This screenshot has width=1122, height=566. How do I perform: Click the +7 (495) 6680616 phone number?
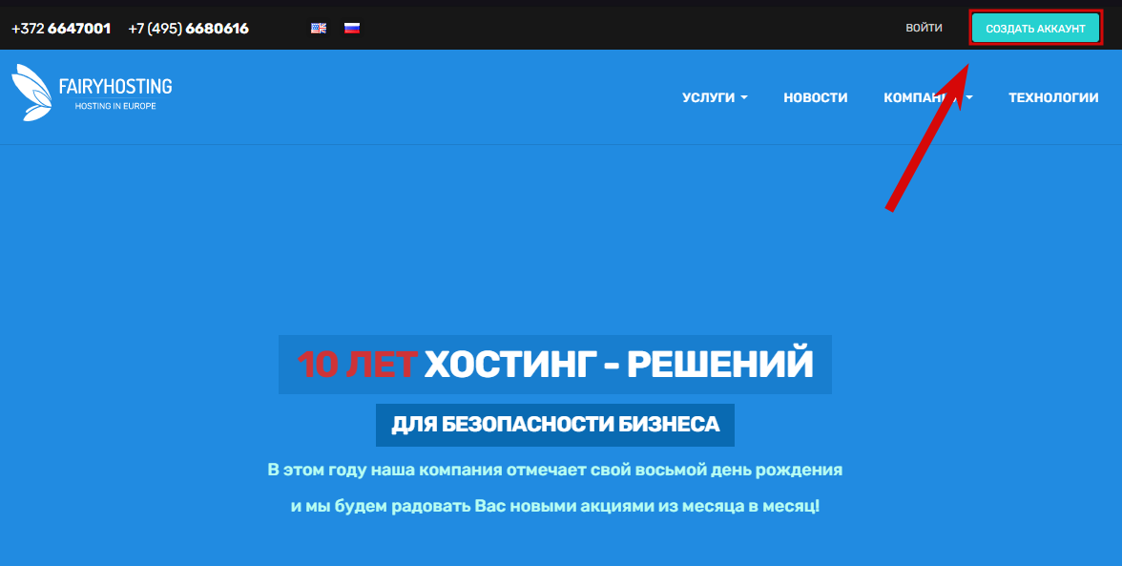point(188,29)
